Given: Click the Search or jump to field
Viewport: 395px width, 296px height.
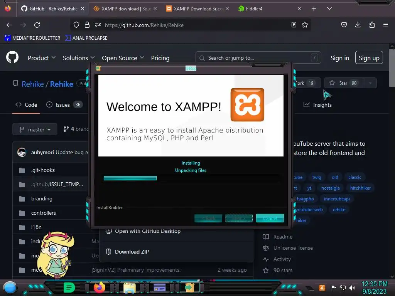Looking at the screenshot, I should 258,58.
